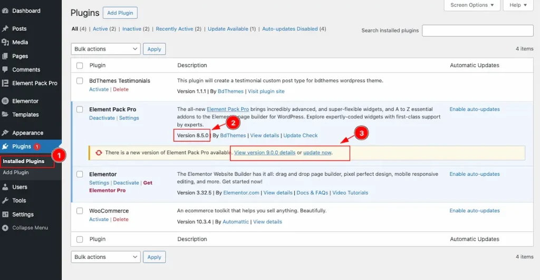Viewport: 540px width, 280px height.
Task: Filter plugins by Inactive
Action: 132,29
